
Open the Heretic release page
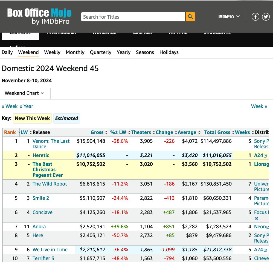(41, 155)
